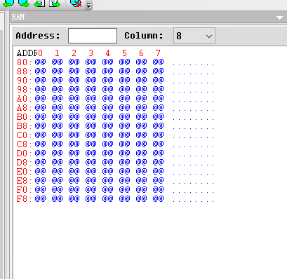
Task: Open the RAM panel menu arrow
Action: pos(279,18)
